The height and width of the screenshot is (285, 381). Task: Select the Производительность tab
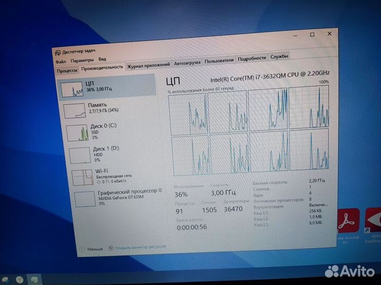click(102, 68)
